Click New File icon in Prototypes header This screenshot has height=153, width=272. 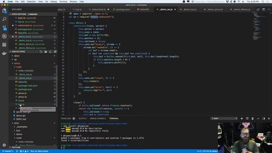pyautogui.click(x=41, y=52)
